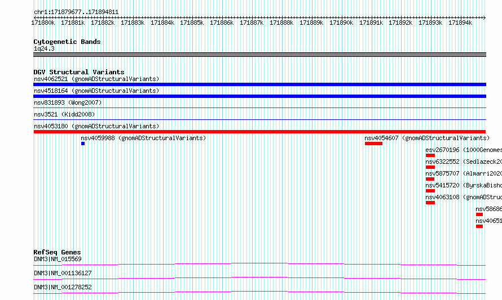Click the 171880k ruler tick label
The image size is (502, 300).
click(x=43, y=23)
